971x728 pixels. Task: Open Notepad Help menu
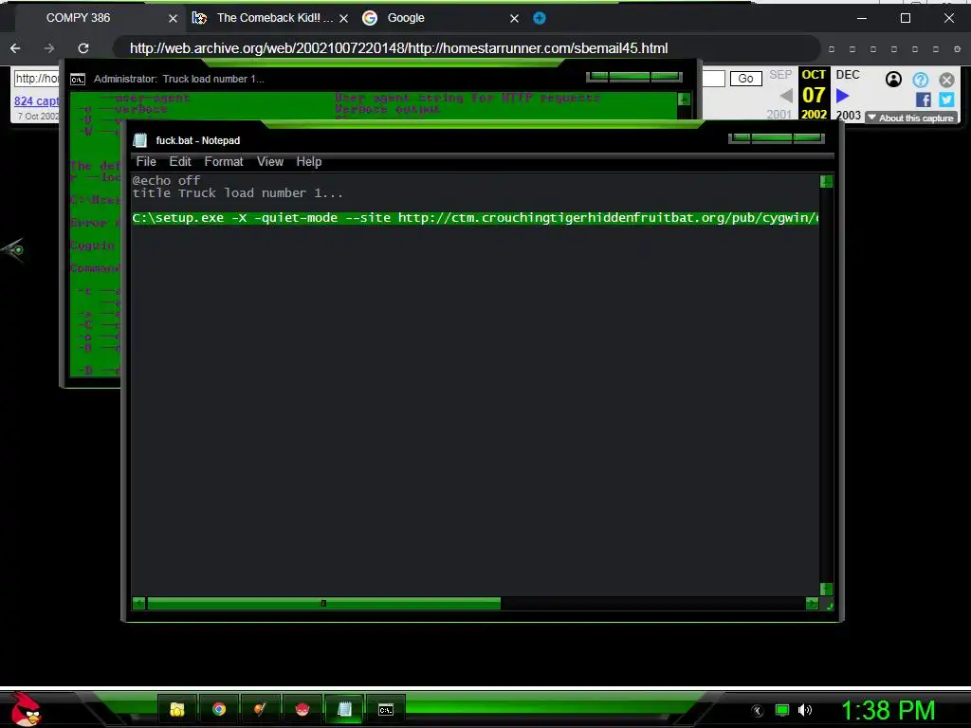pos(308,161)
